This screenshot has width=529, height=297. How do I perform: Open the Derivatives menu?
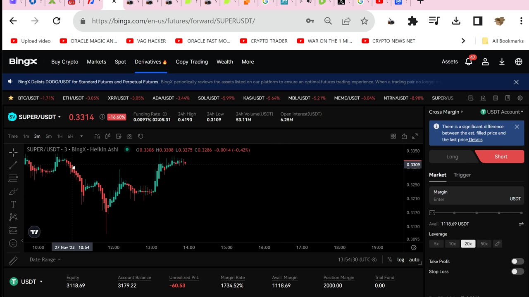[x=150, y=62]
